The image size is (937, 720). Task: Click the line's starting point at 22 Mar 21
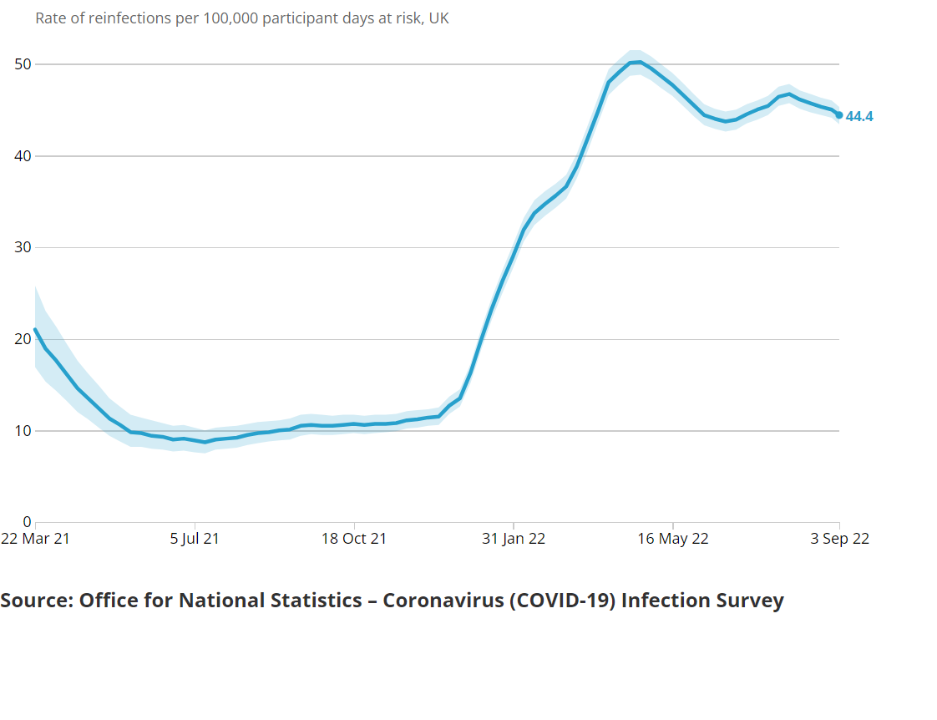click(36, 330)
